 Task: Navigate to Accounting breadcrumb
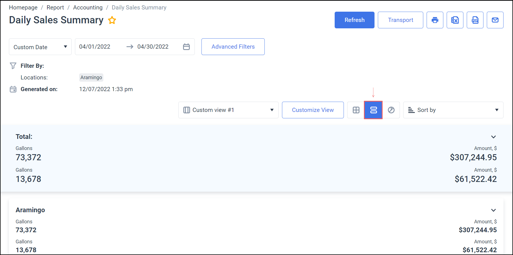tap(88, 7)
